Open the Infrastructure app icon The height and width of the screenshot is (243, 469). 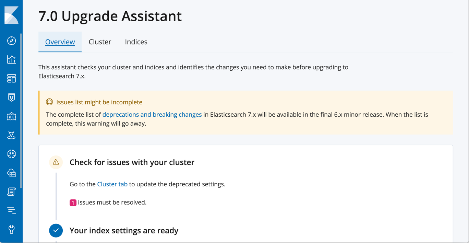click(11, 173)
